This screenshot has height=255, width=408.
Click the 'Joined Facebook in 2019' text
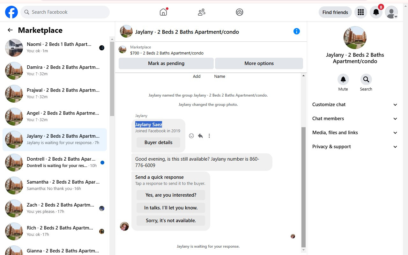coord(158,131)
